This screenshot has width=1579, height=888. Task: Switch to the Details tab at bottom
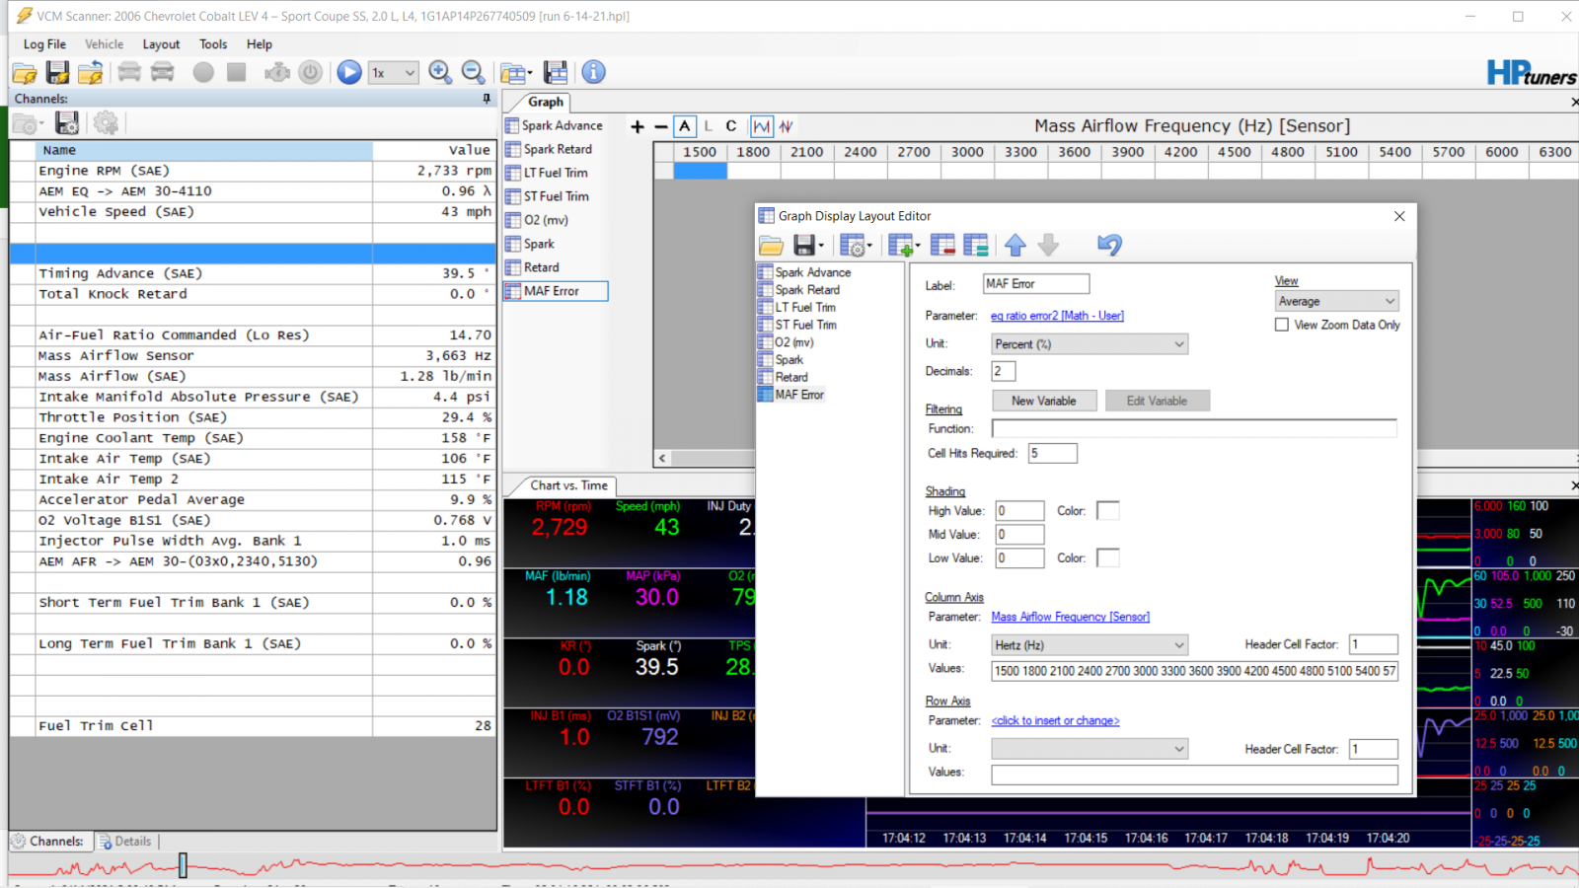pos(125,842)
